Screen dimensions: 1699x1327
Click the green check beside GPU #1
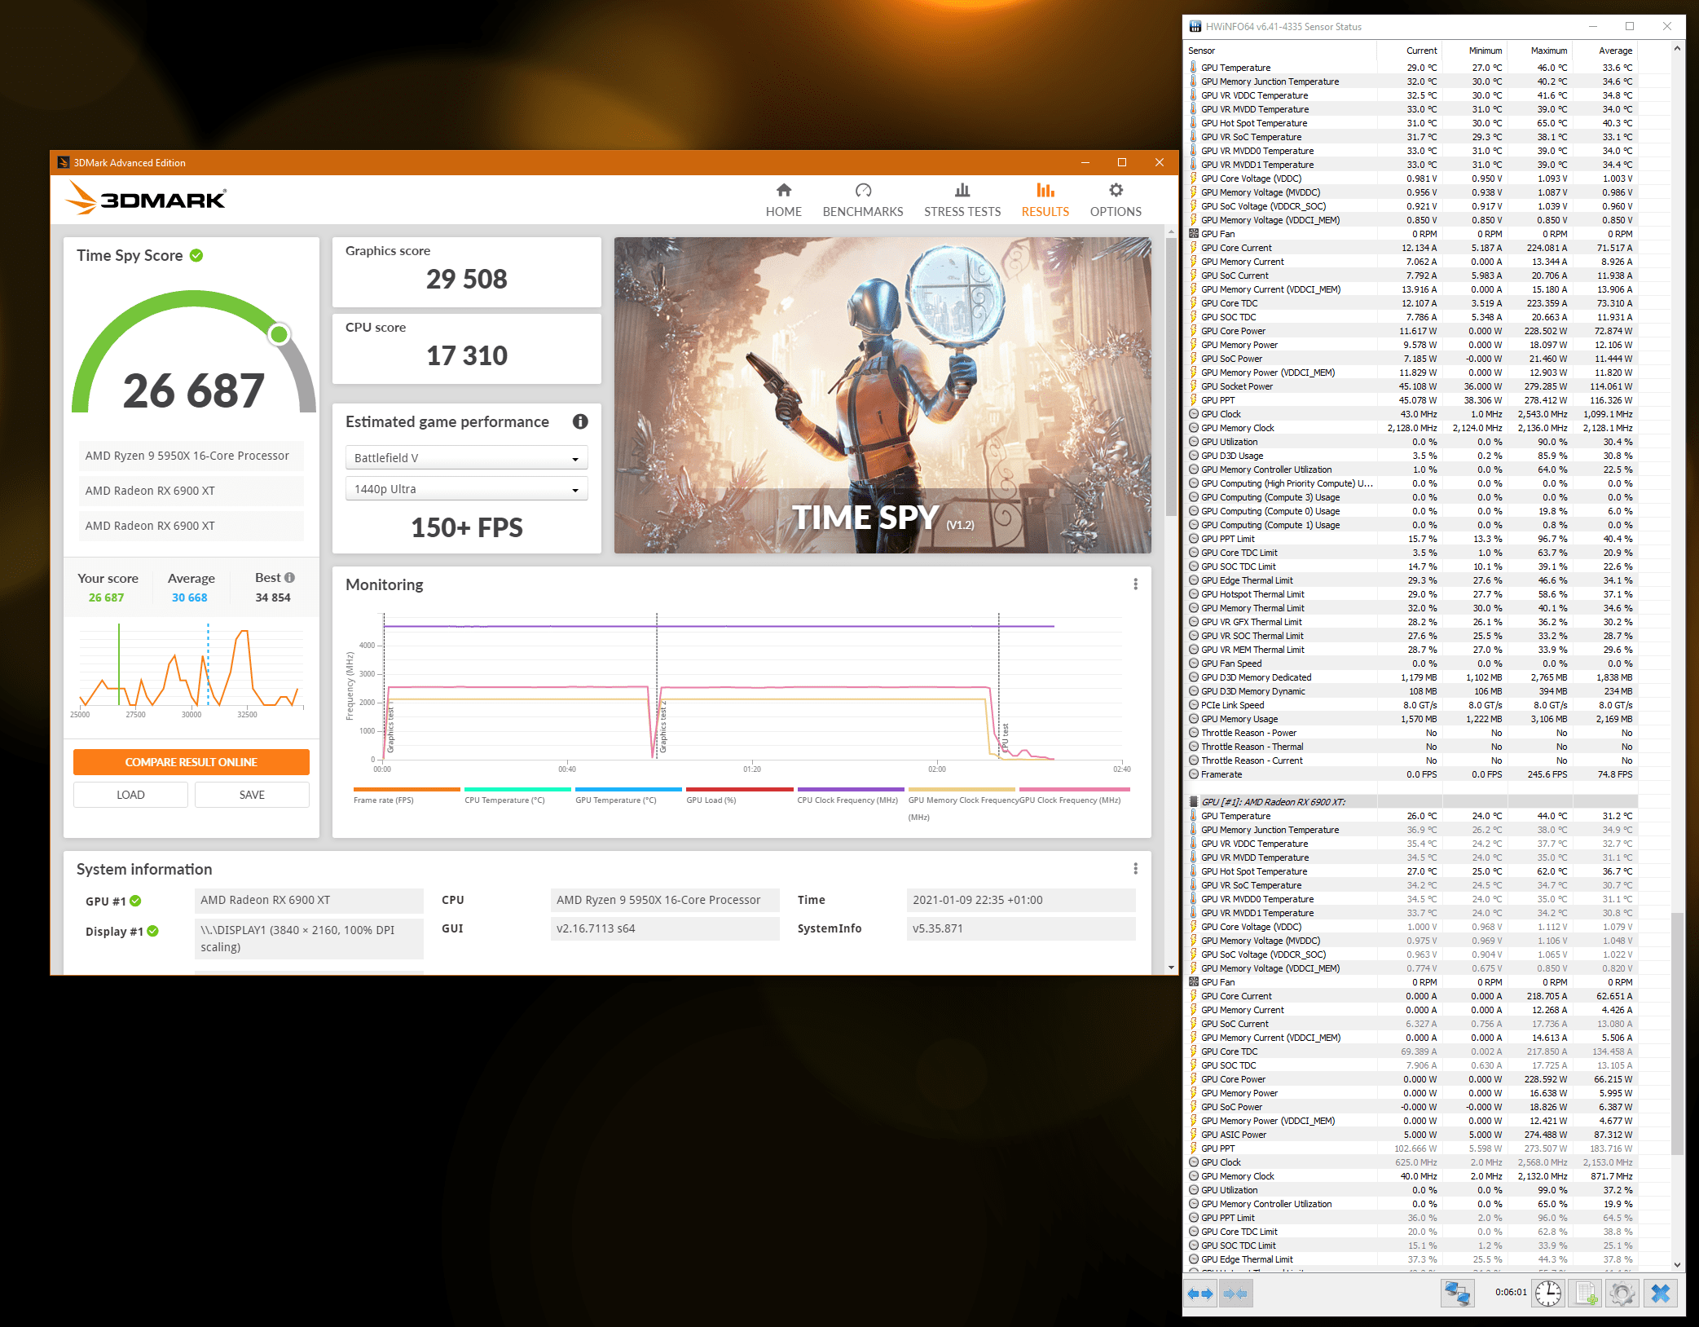coord(136,901)
